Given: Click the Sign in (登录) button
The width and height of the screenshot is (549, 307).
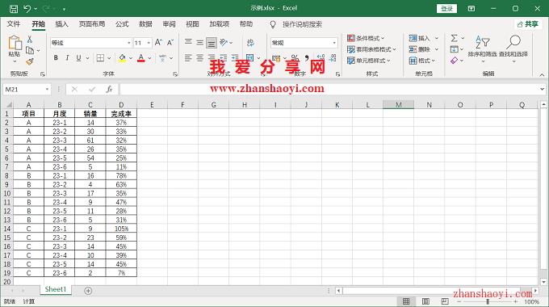Looking at the screenshot, I should coord(446,8).
